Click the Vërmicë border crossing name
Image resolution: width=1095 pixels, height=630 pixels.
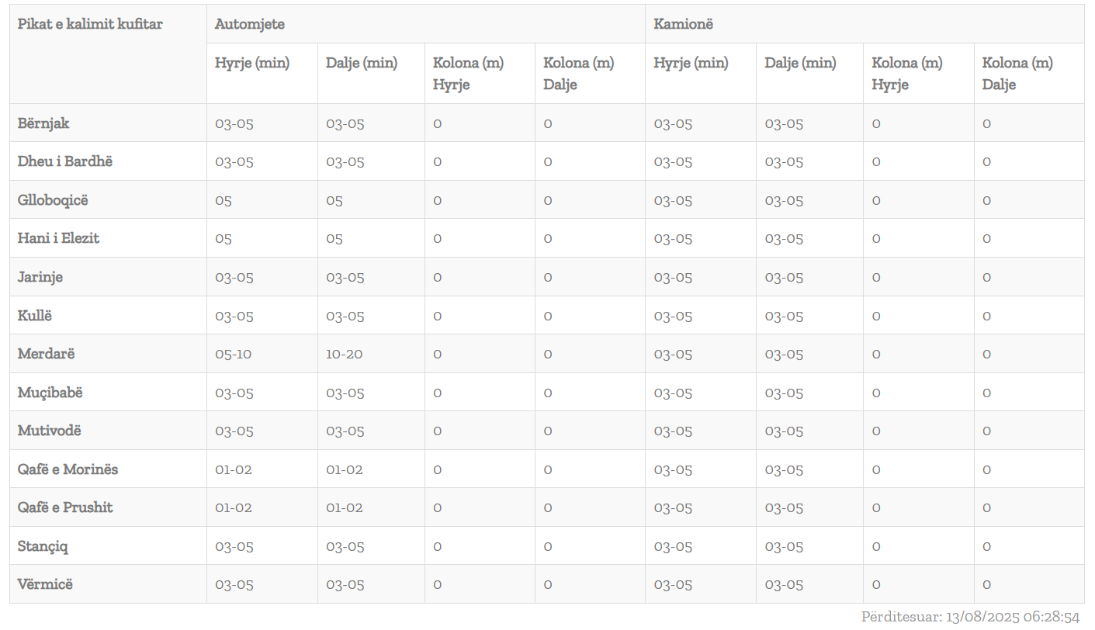45,584
